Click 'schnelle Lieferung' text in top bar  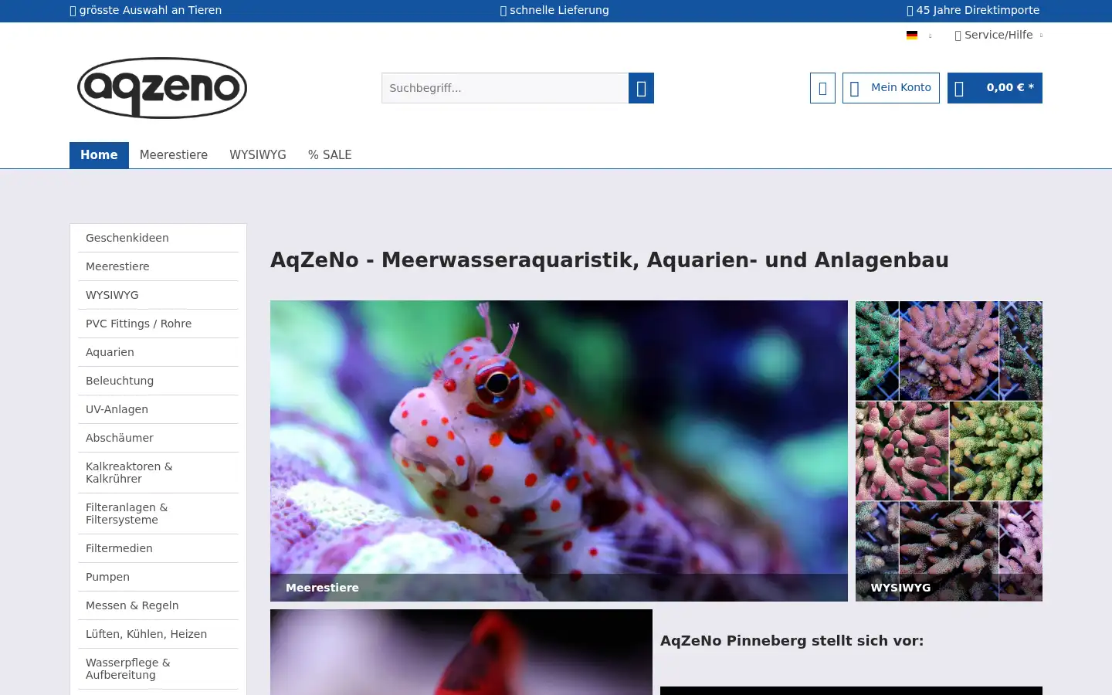coord(559,10)
